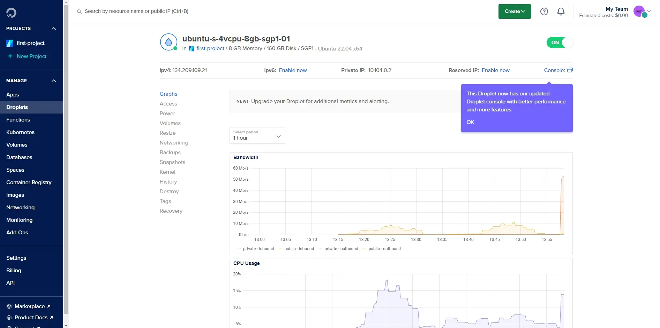The height and width of the screenshot is (328, 660).
Task: Click New Project in sidebar
Action: (31, 56)
